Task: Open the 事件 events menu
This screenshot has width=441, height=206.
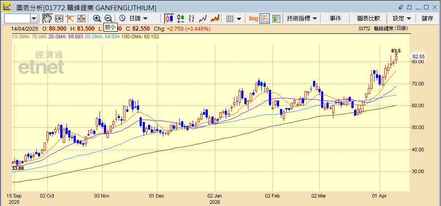Action: (x=335, y=19)
